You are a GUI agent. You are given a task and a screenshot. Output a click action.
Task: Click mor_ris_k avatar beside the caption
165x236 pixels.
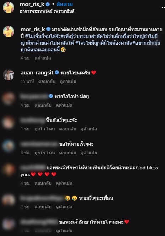tap(9, 32)
